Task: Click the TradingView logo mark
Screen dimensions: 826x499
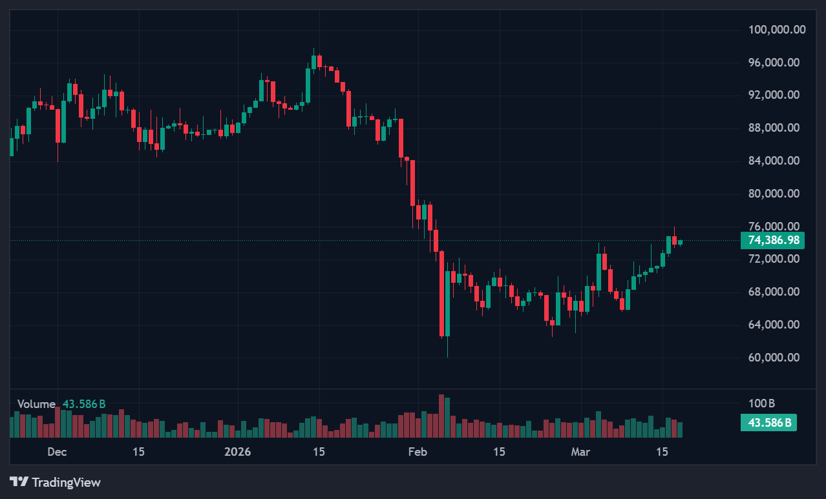Action: point(19,482)
